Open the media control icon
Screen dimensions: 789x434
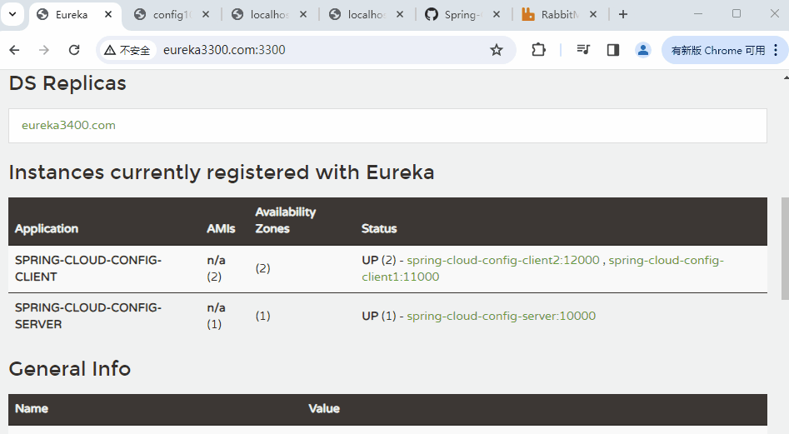583,50
